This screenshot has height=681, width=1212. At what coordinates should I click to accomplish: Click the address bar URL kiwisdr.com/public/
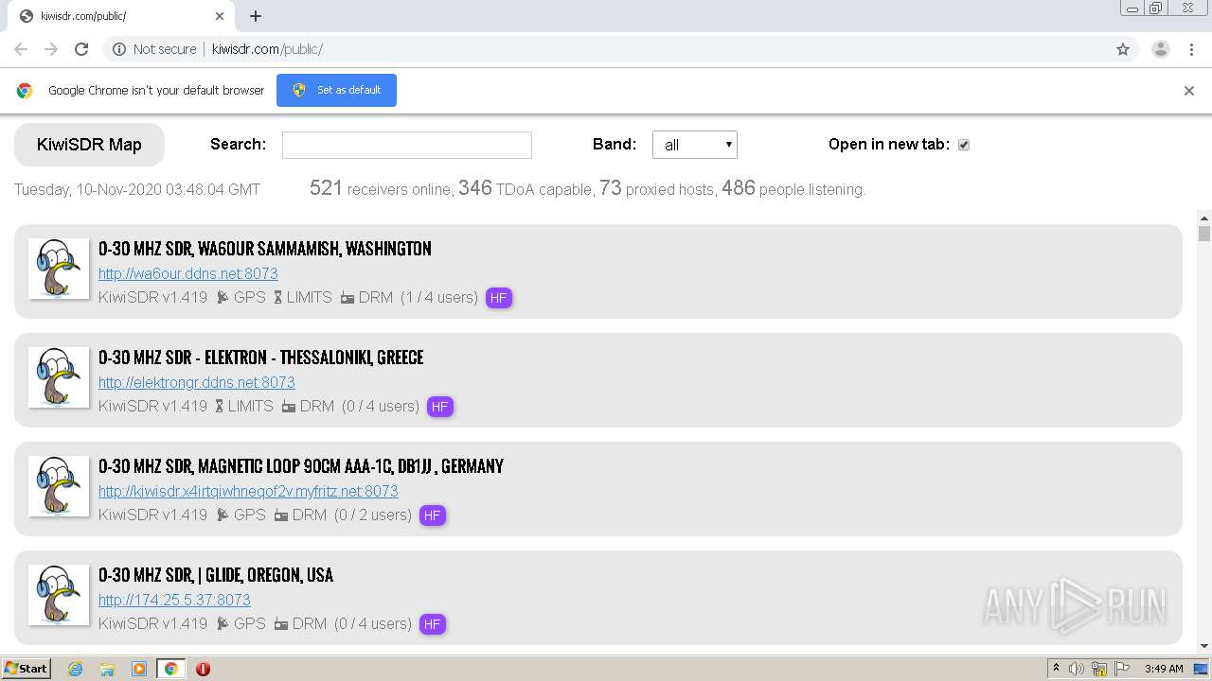[267, 49]
